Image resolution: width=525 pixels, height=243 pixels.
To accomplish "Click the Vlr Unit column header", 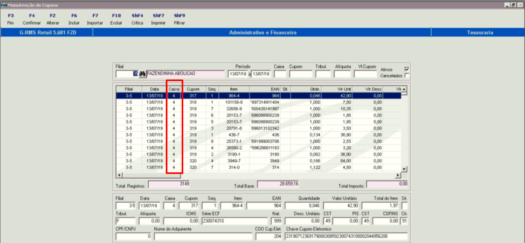I will [x=337, y=89].
